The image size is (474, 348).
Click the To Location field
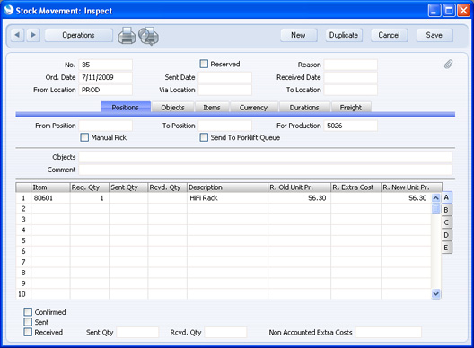(351, 90)
